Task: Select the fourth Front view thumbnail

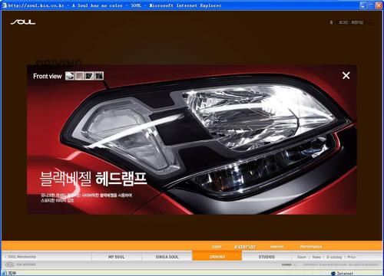Action: [x=99, y=76]
